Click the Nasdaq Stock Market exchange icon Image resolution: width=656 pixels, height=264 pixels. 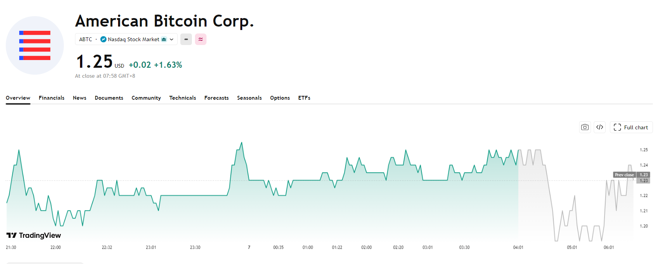(x=103, y=39)
